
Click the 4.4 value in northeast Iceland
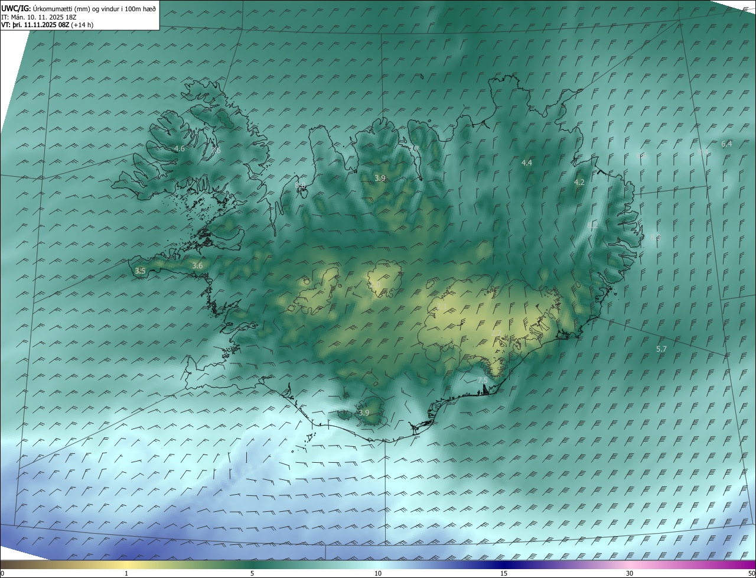click(x=527, y=163)
